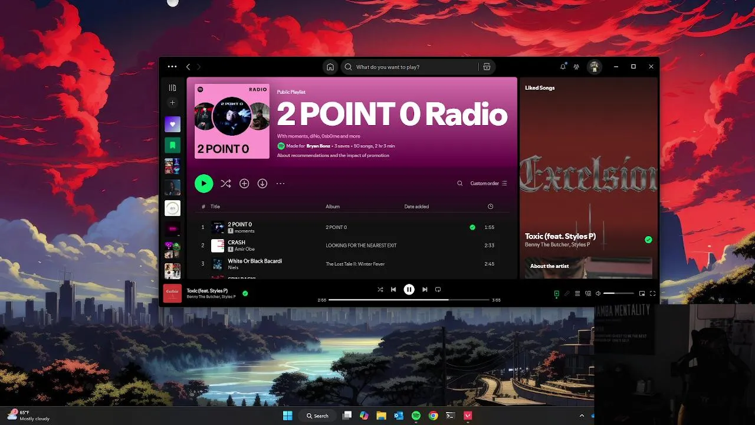The image size is (755, 425).
Task: Click the taskbar Search box
Action: point(317,416)
